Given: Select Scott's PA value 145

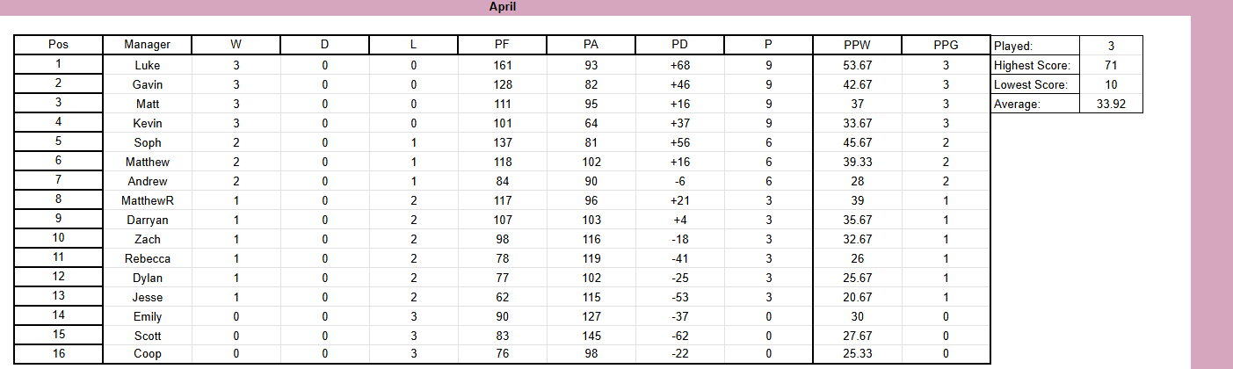Looking at the screenshot, I should 591,336.
